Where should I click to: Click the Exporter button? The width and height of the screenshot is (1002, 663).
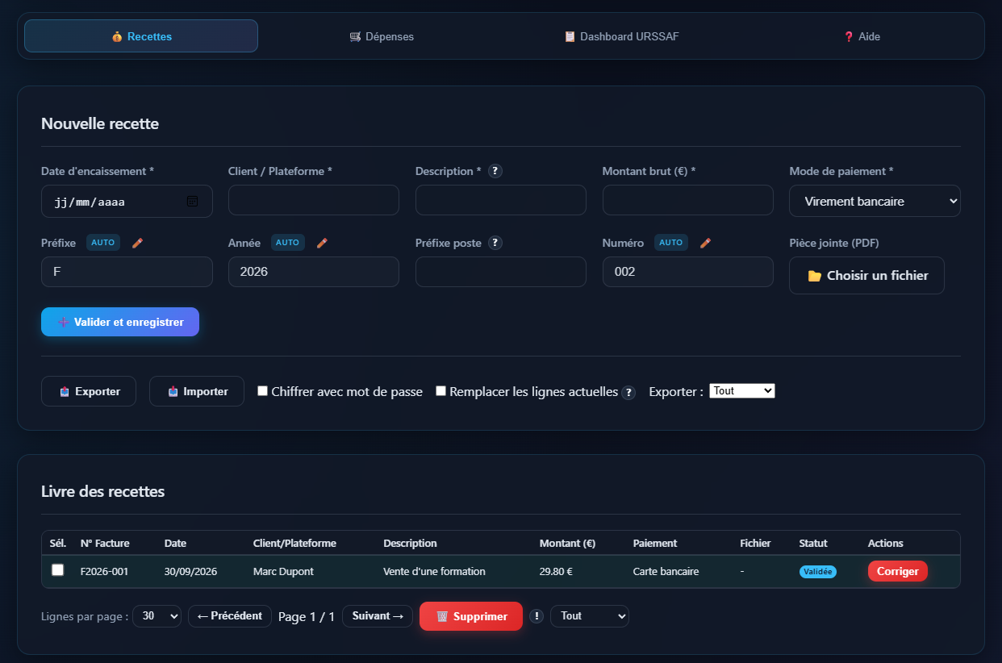[x=89, y=391]
